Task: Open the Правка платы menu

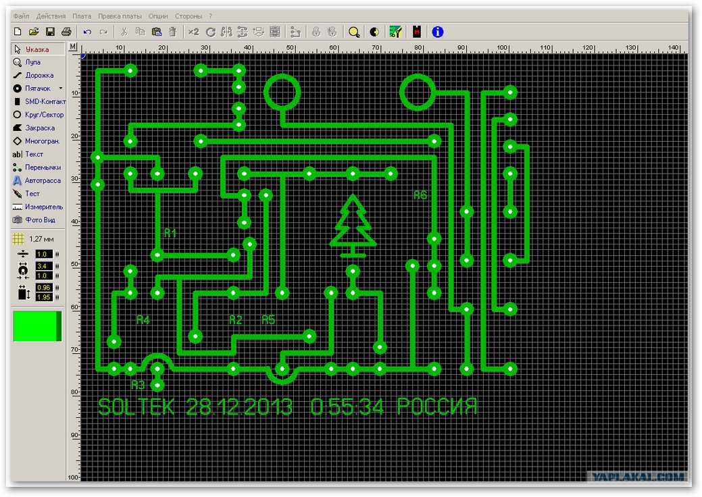Action: pyautogui.click(x=120, y=16)
